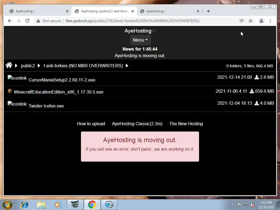The image size is (280, 210).
Task: Open the AyeHosting Classic(2.3m) link
Action: click(x=137, y=124)
